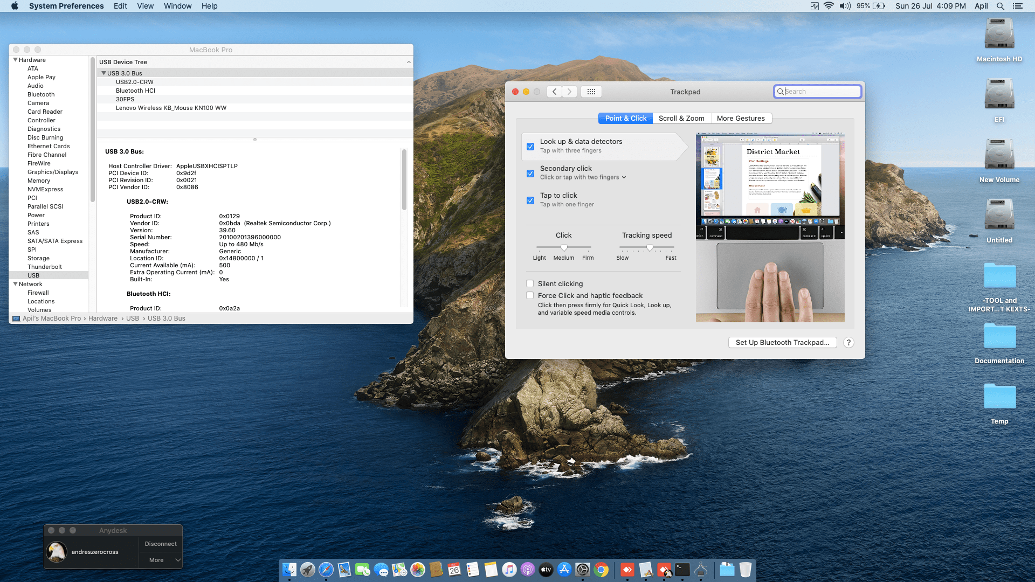Screen dimensions: 1035x582
Task: Open the Edit menu
Action: tap(120, 6)
